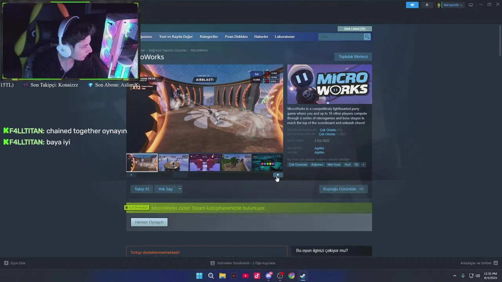Open File Explorer from the taskbar
Viewport: 502px width, 282px height.
[222, 276]
